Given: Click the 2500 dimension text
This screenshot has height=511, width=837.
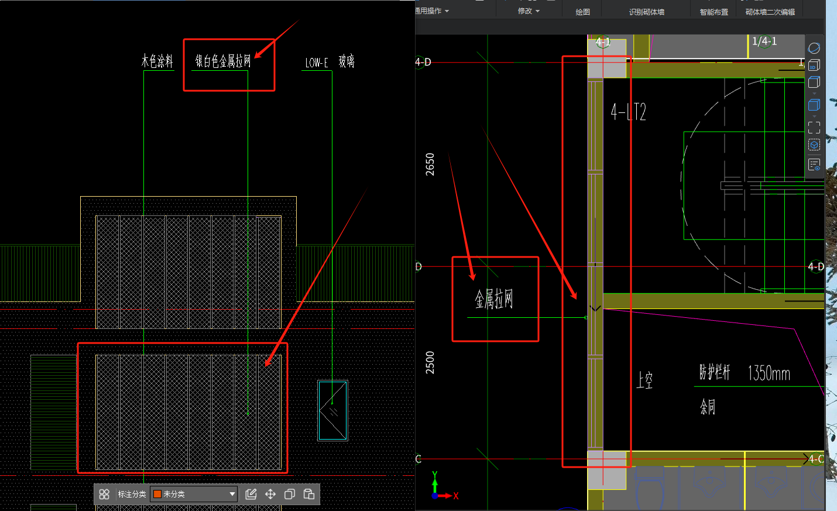Looking at the screenshot, I should pyautogui.click(x=430, y=362).
